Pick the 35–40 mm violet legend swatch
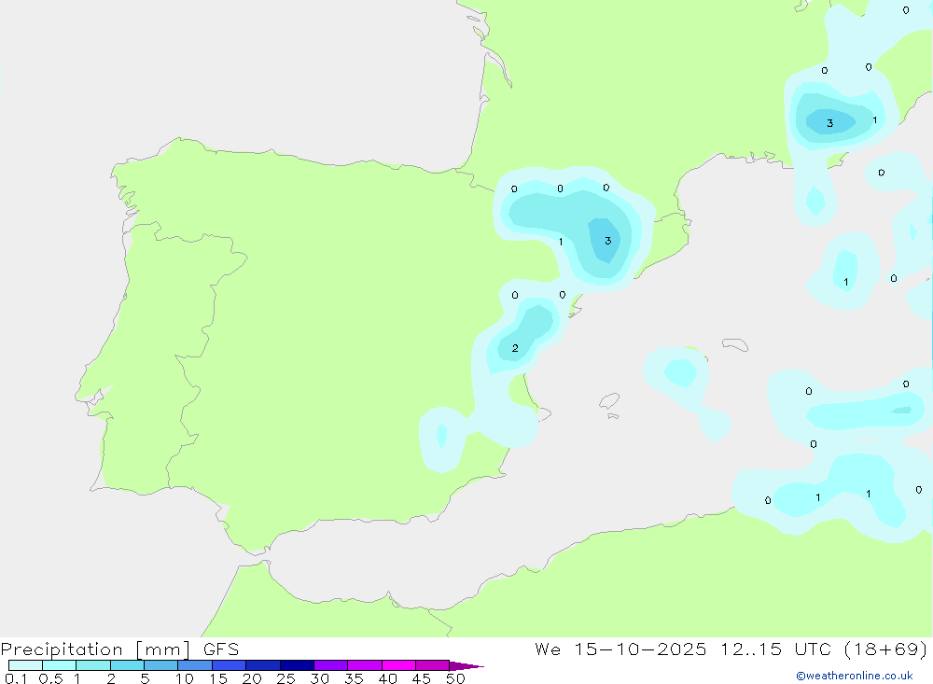Viewport: 933px width, 684px height. coord(364,665)
